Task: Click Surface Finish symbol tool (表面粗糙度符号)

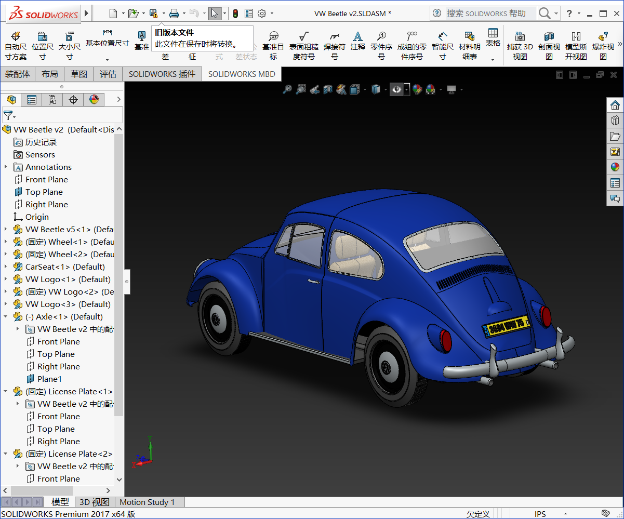Action: [x=304, y=46]
